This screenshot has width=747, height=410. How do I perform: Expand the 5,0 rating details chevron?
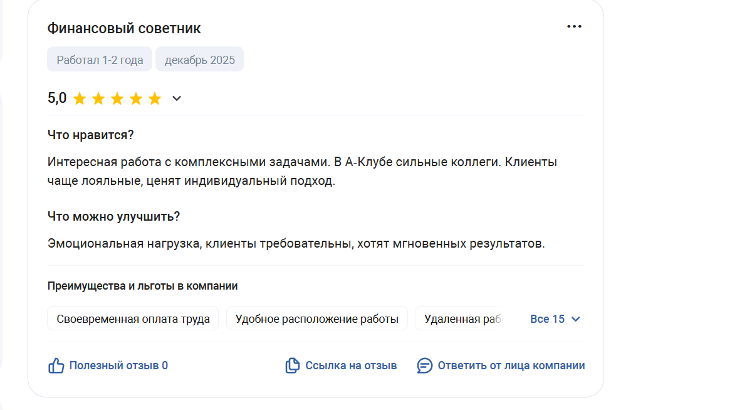click(177, 98)
